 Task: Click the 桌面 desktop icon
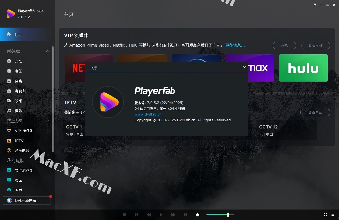[9, 180]
